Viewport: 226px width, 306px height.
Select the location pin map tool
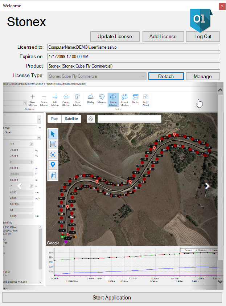53,165
